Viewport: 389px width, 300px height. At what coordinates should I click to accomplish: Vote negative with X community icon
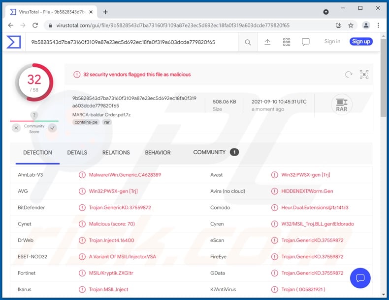pos(16,128)
